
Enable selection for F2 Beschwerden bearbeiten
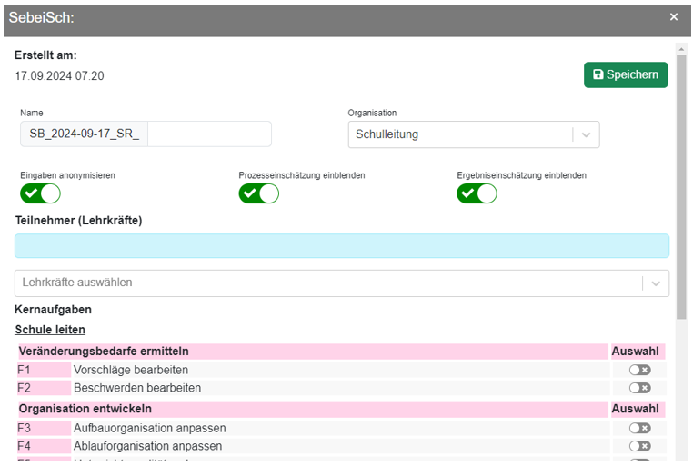[639, 388]
